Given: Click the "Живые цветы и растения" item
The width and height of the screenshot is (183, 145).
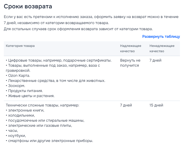Looking at the screenshot, I should click(31, 96).
